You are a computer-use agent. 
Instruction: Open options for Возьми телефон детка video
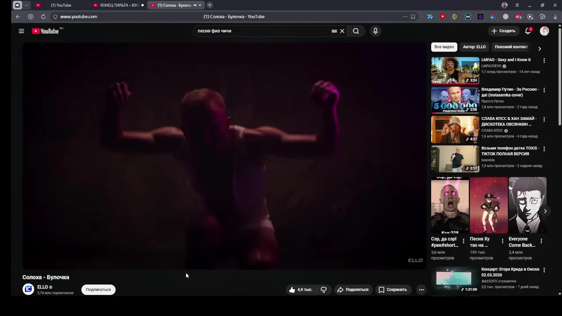coord(544,149)
